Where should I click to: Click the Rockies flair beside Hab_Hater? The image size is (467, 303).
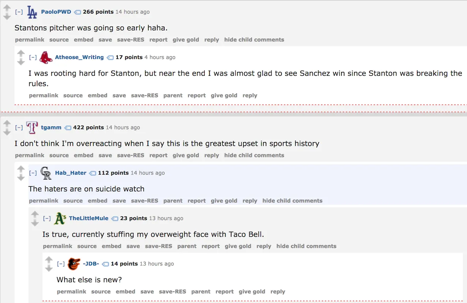(x=46, y=173)
